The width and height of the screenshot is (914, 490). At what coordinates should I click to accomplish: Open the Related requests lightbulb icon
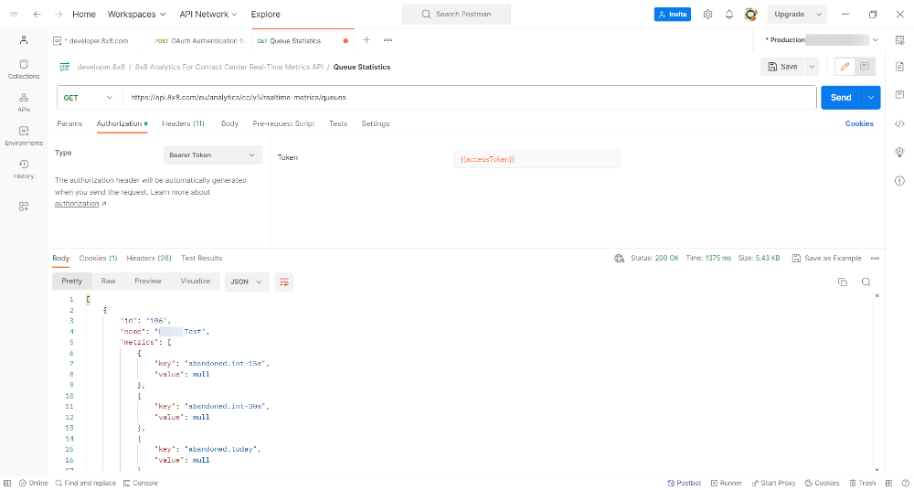coord(899,152)
